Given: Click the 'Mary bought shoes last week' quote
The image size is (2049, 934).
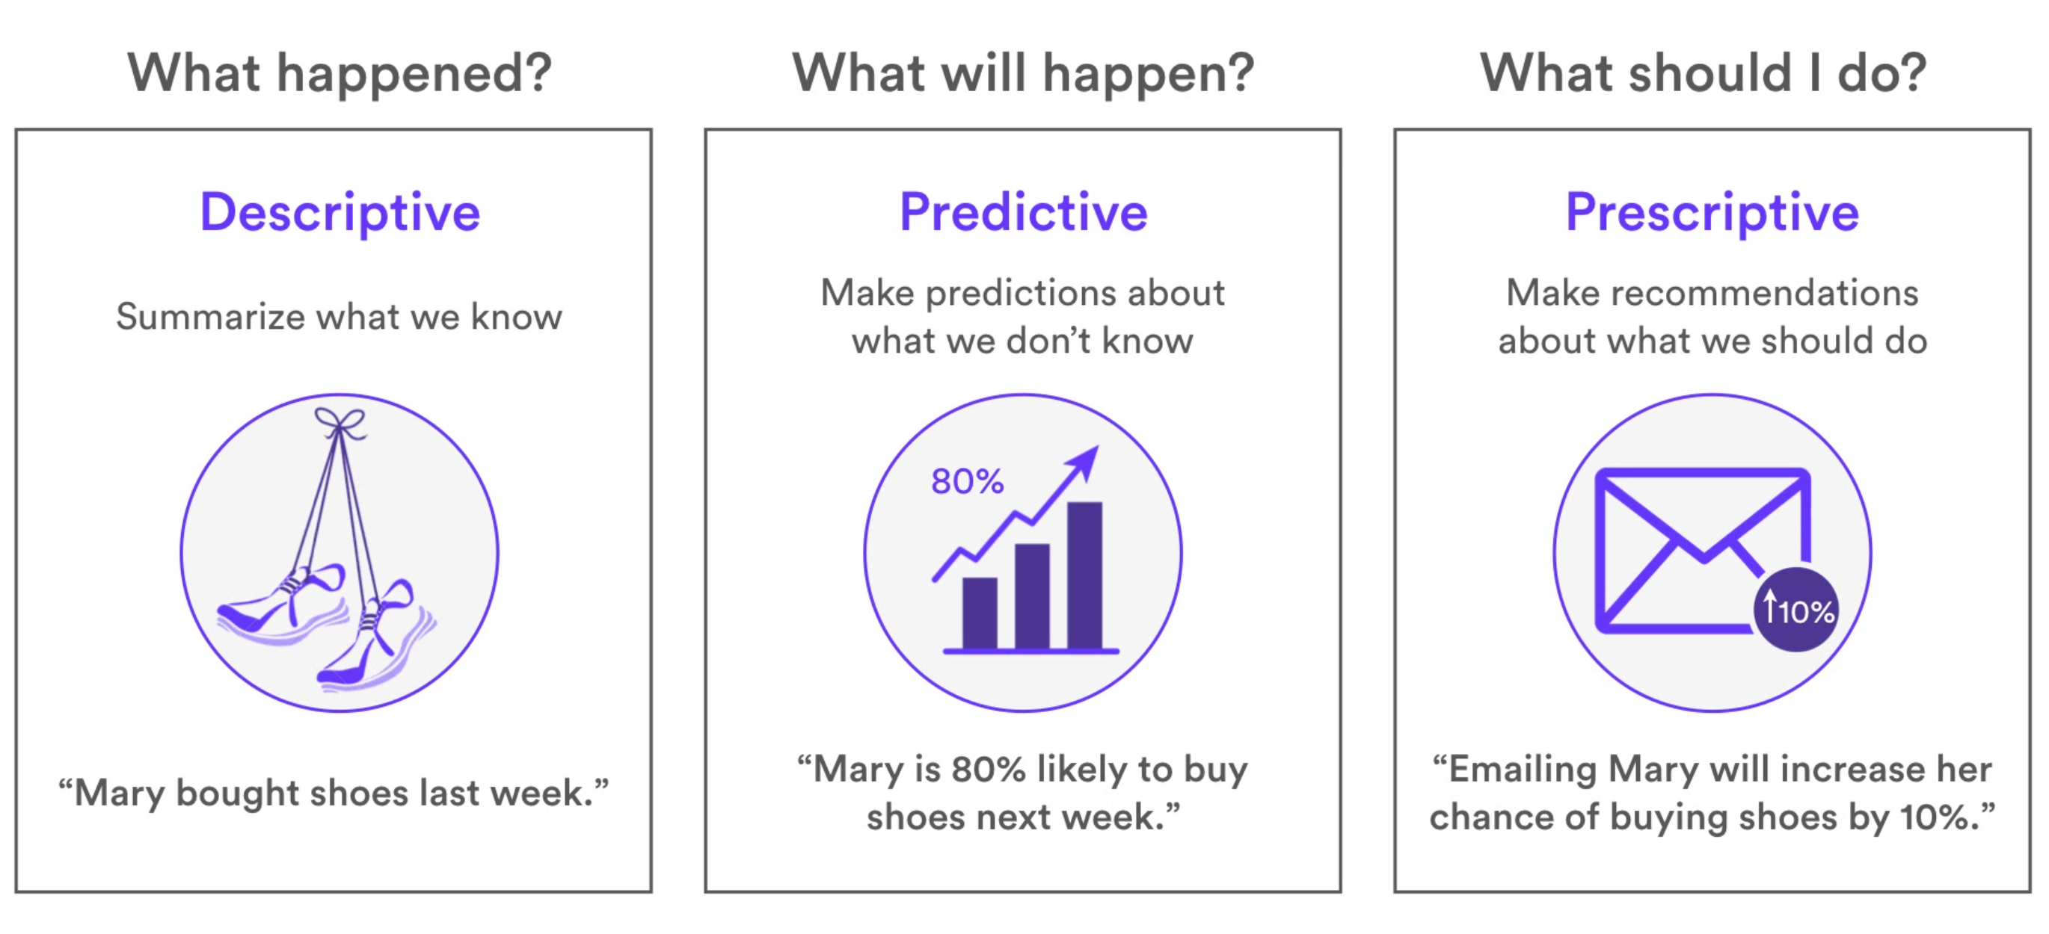Looking at the screenshot, I should point(334,793).
